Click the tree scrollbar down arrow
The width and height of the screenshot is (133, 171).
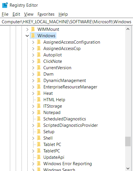[128, 168]
